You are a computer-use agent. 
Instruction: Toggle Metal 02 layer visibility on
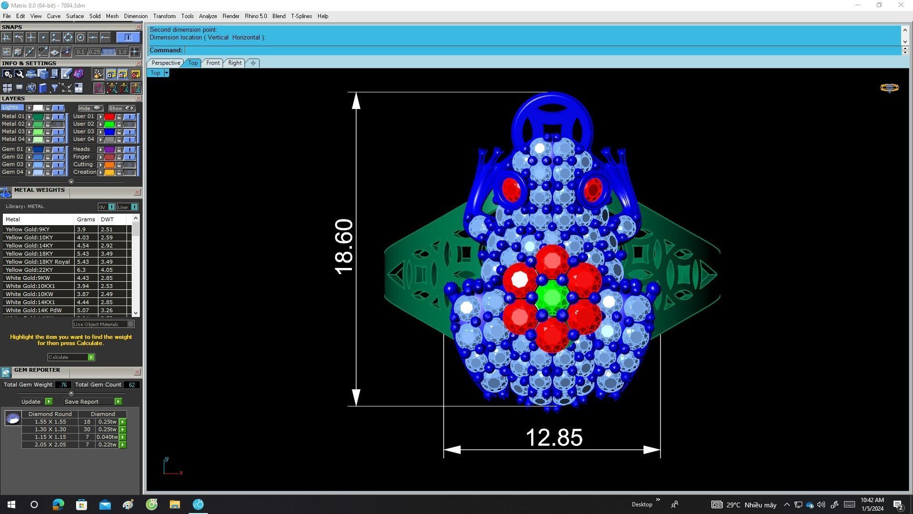pos(58,124)
